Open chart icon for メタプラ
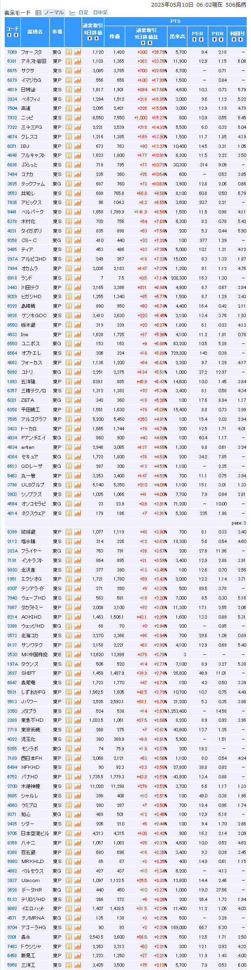This screenshot has height=970, width=251. pos(77,710)
